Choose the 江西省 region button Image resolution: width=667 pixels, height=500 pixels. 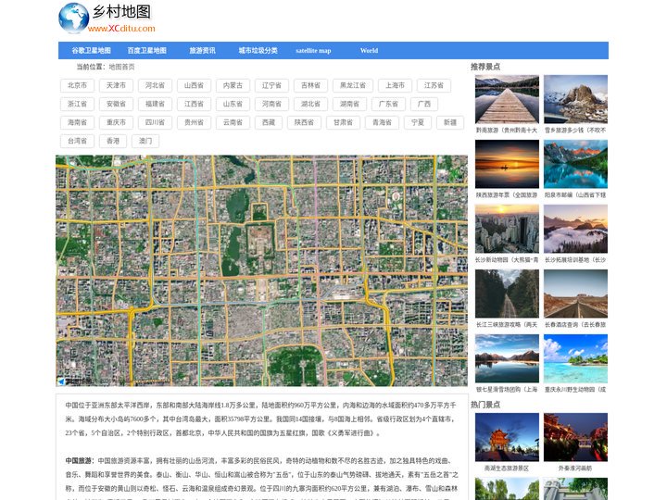pos(194,104)
